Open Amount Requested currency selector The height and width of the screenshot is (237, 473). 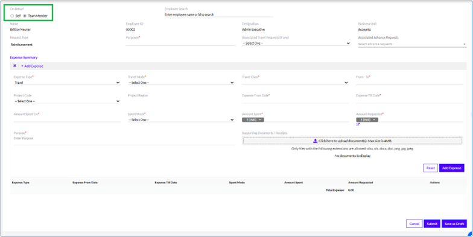(x=367, y=119)
